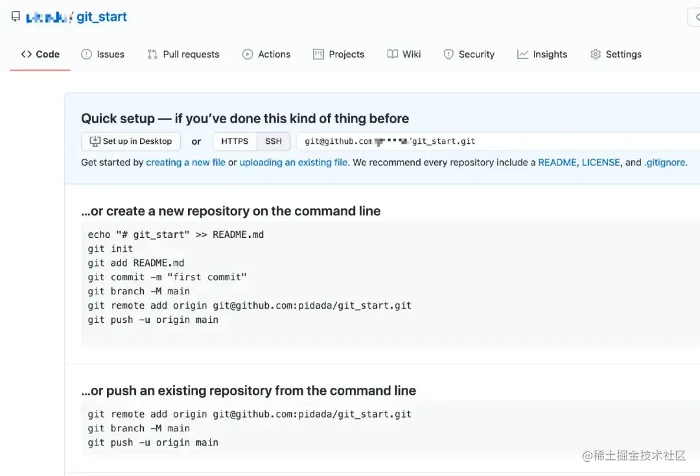Screen dimensions: 700x476
Task: Click git remote add origin in the create section
Action: (250, 305)
